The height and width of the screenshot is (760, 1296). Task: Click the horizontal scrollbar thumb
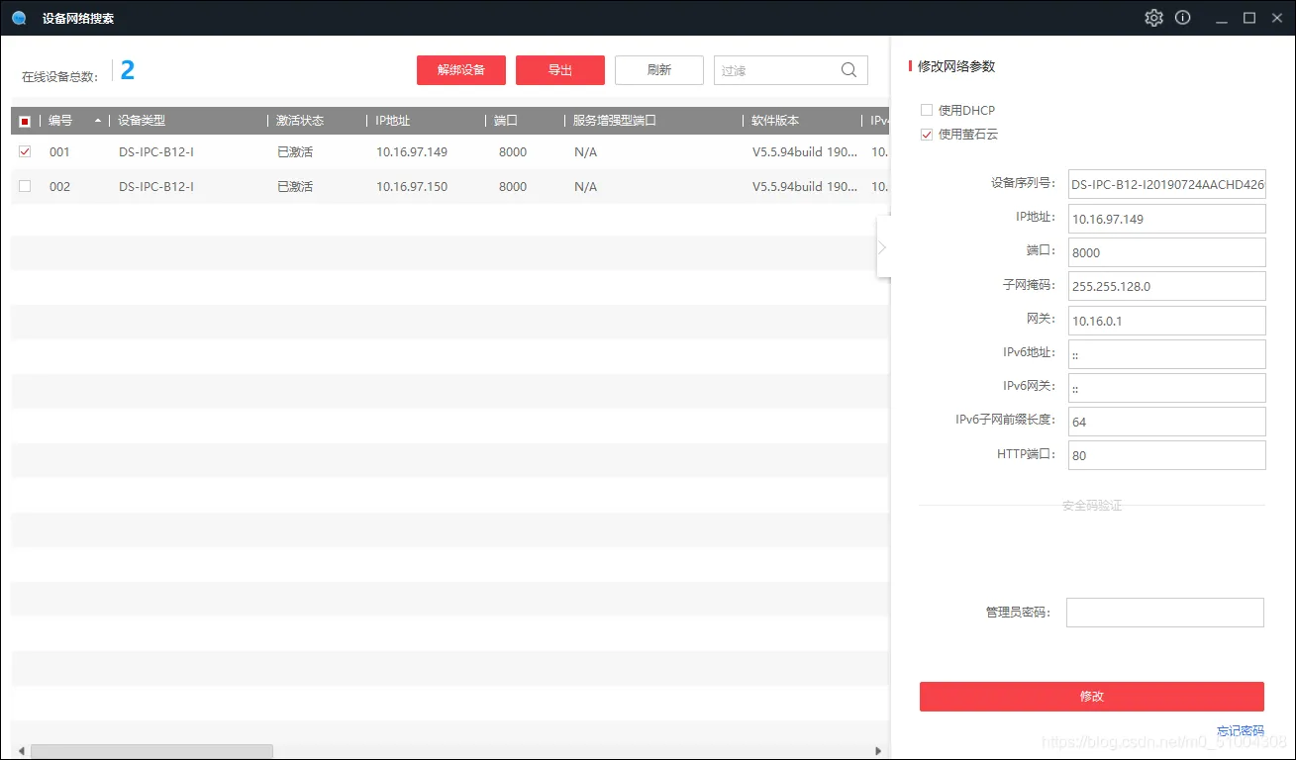point(151,752)
